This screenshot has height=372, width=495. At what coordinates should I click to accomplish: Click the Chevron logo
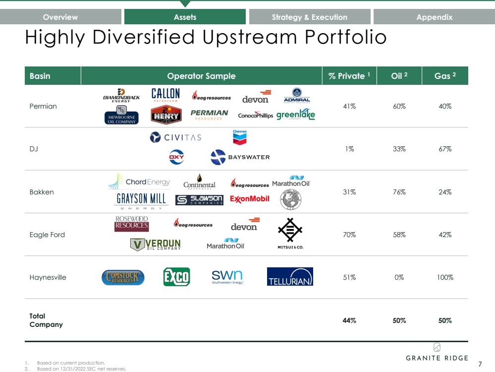point(240,137)
